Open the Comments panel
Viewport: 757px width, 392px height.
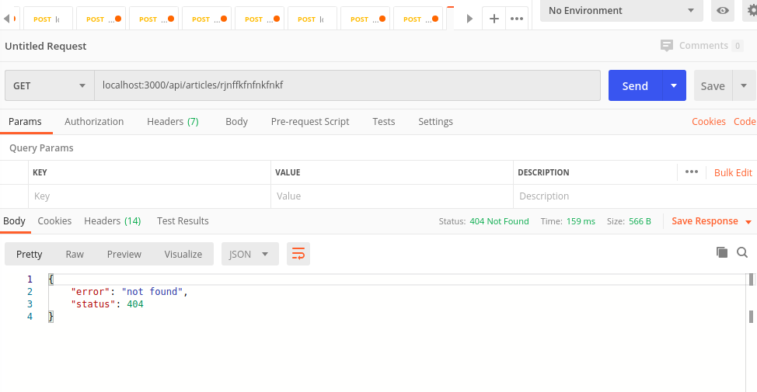(x=701, y=46)
